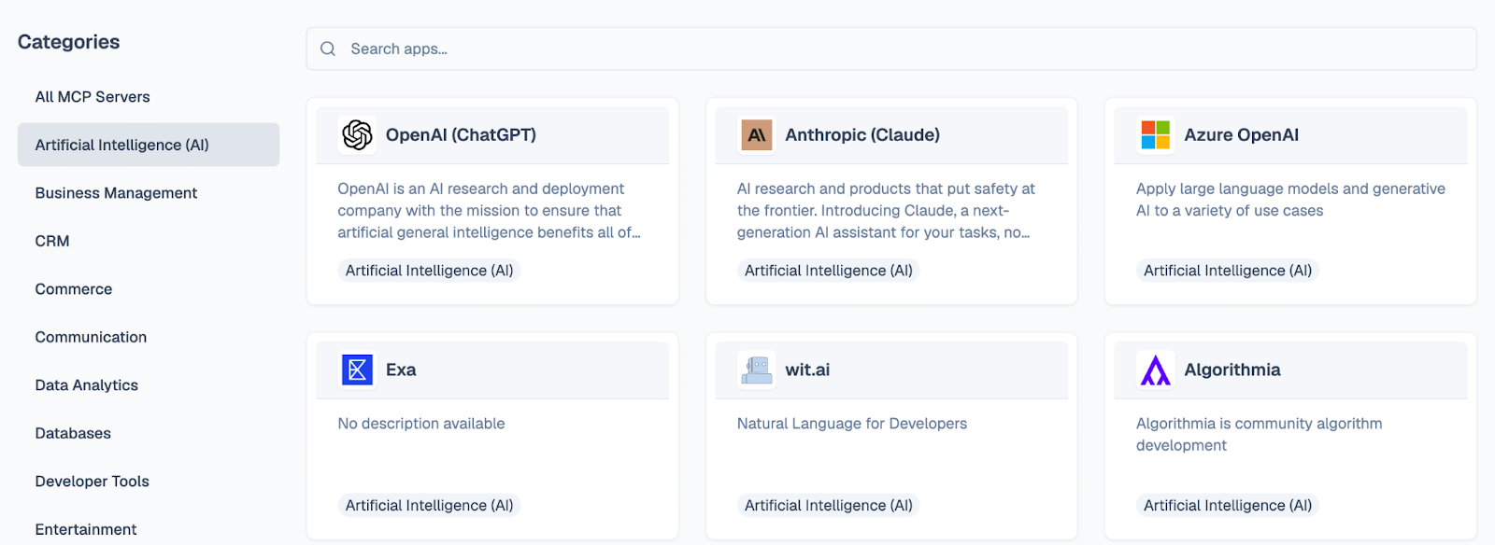Click AI tag on OpenAI (ChatGPT) card

(x=429, y=271)
